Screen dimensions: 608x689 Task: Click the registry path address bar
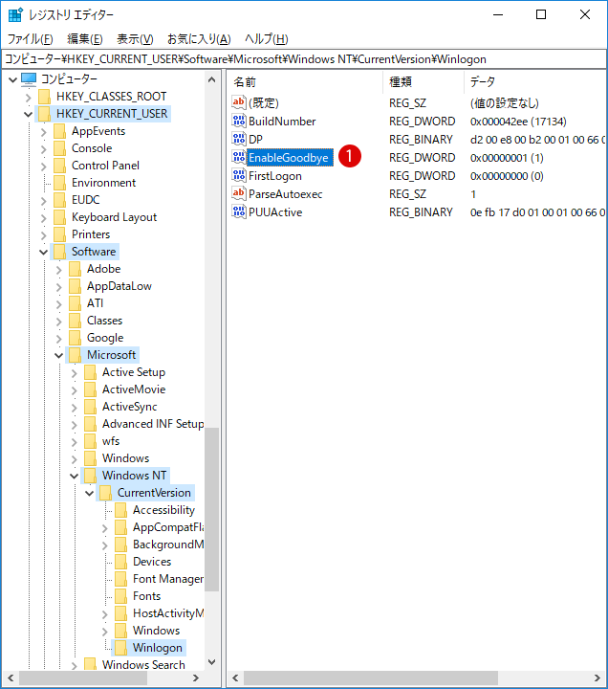point(304,59)
